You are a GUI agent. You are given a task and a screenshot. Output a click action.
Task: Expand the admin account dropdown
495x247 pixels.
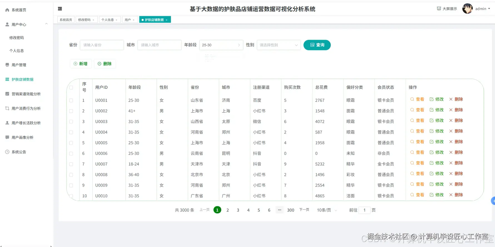483,9
